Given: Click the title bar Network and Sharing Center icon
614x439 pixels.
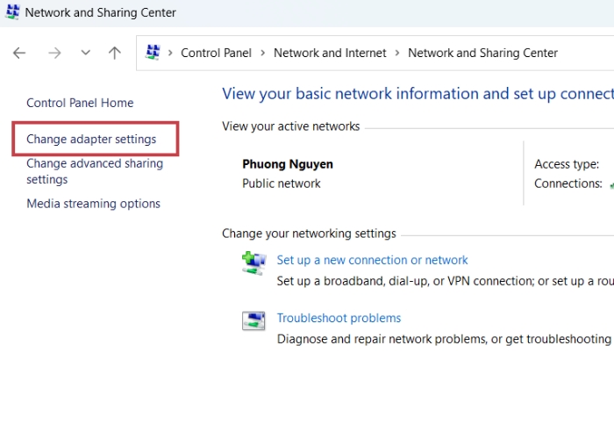Looking at the screenshot, I should coord(12,13).
